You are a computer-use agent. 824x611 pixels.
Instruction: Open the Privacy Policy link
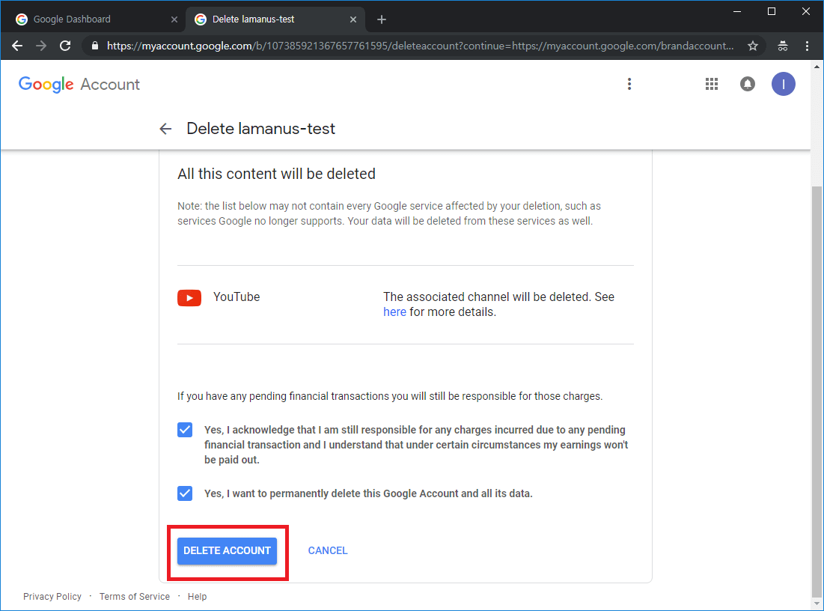(52, 597)
